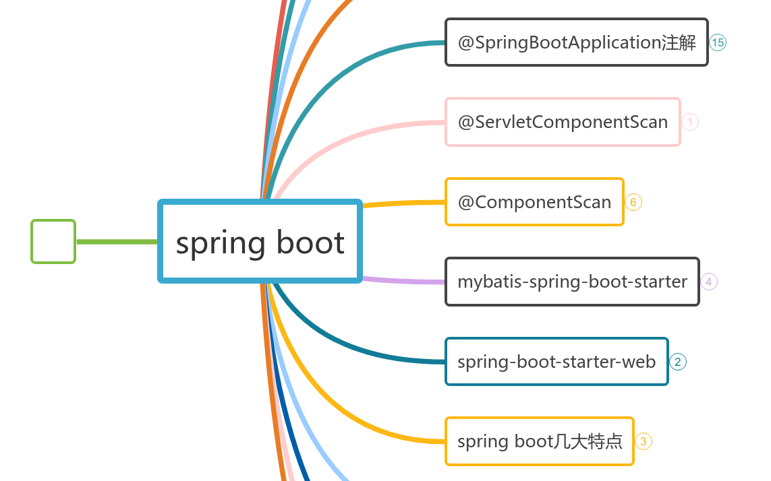The height and width of the screenshot is (481, 771).
Task: Expand the 3 subtopics of spring boot几大特点
Action: tap(643, 441)
